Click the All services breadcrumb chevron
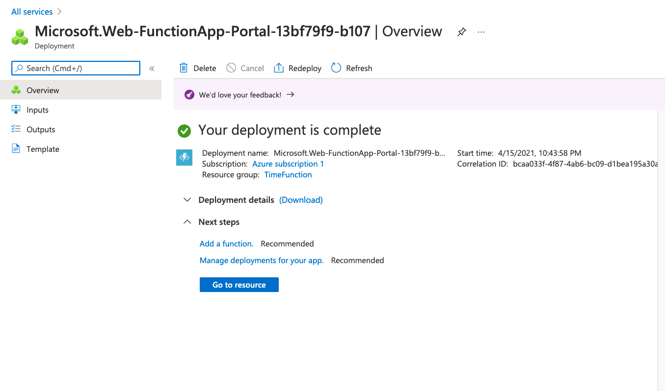The image size is (665, 391). 59,12
